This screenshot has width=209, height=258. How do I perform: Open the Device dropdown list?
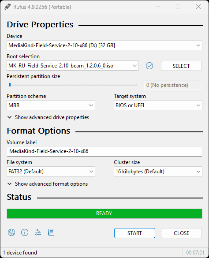point(104,45)
